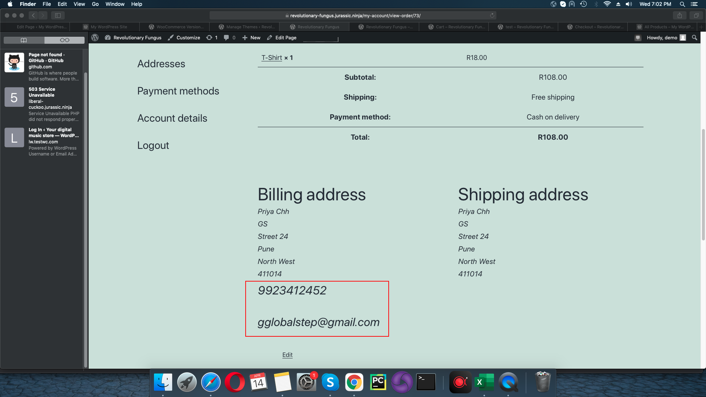Click the Logout link
This screenshot has width=706, height=397.
[x=153, y=145]
